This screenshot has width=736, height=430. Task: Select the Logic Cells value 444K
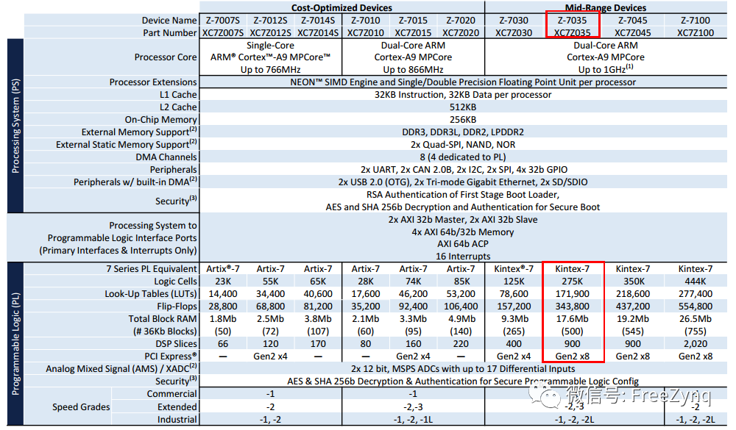[696, 282]
